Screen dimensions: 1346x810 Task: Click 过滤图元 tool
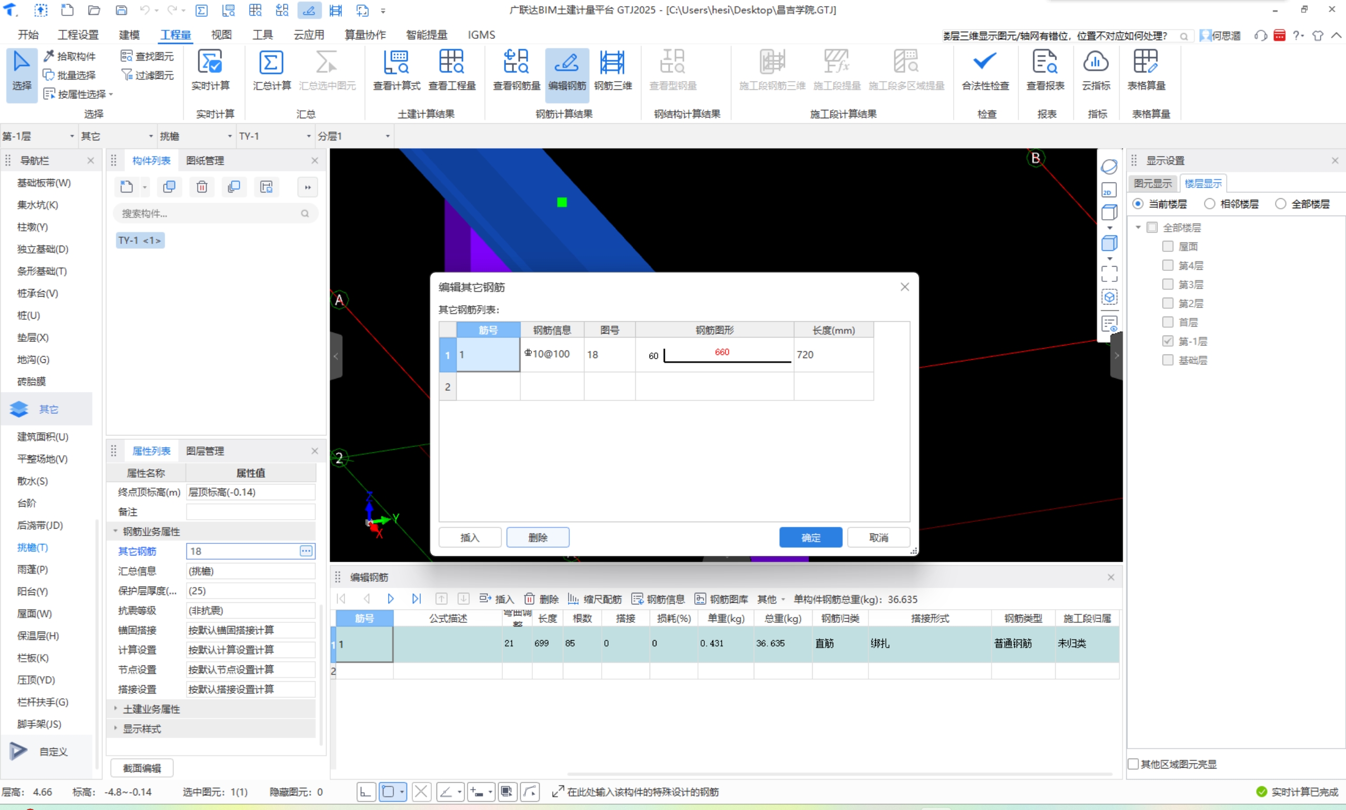(147, 75)
